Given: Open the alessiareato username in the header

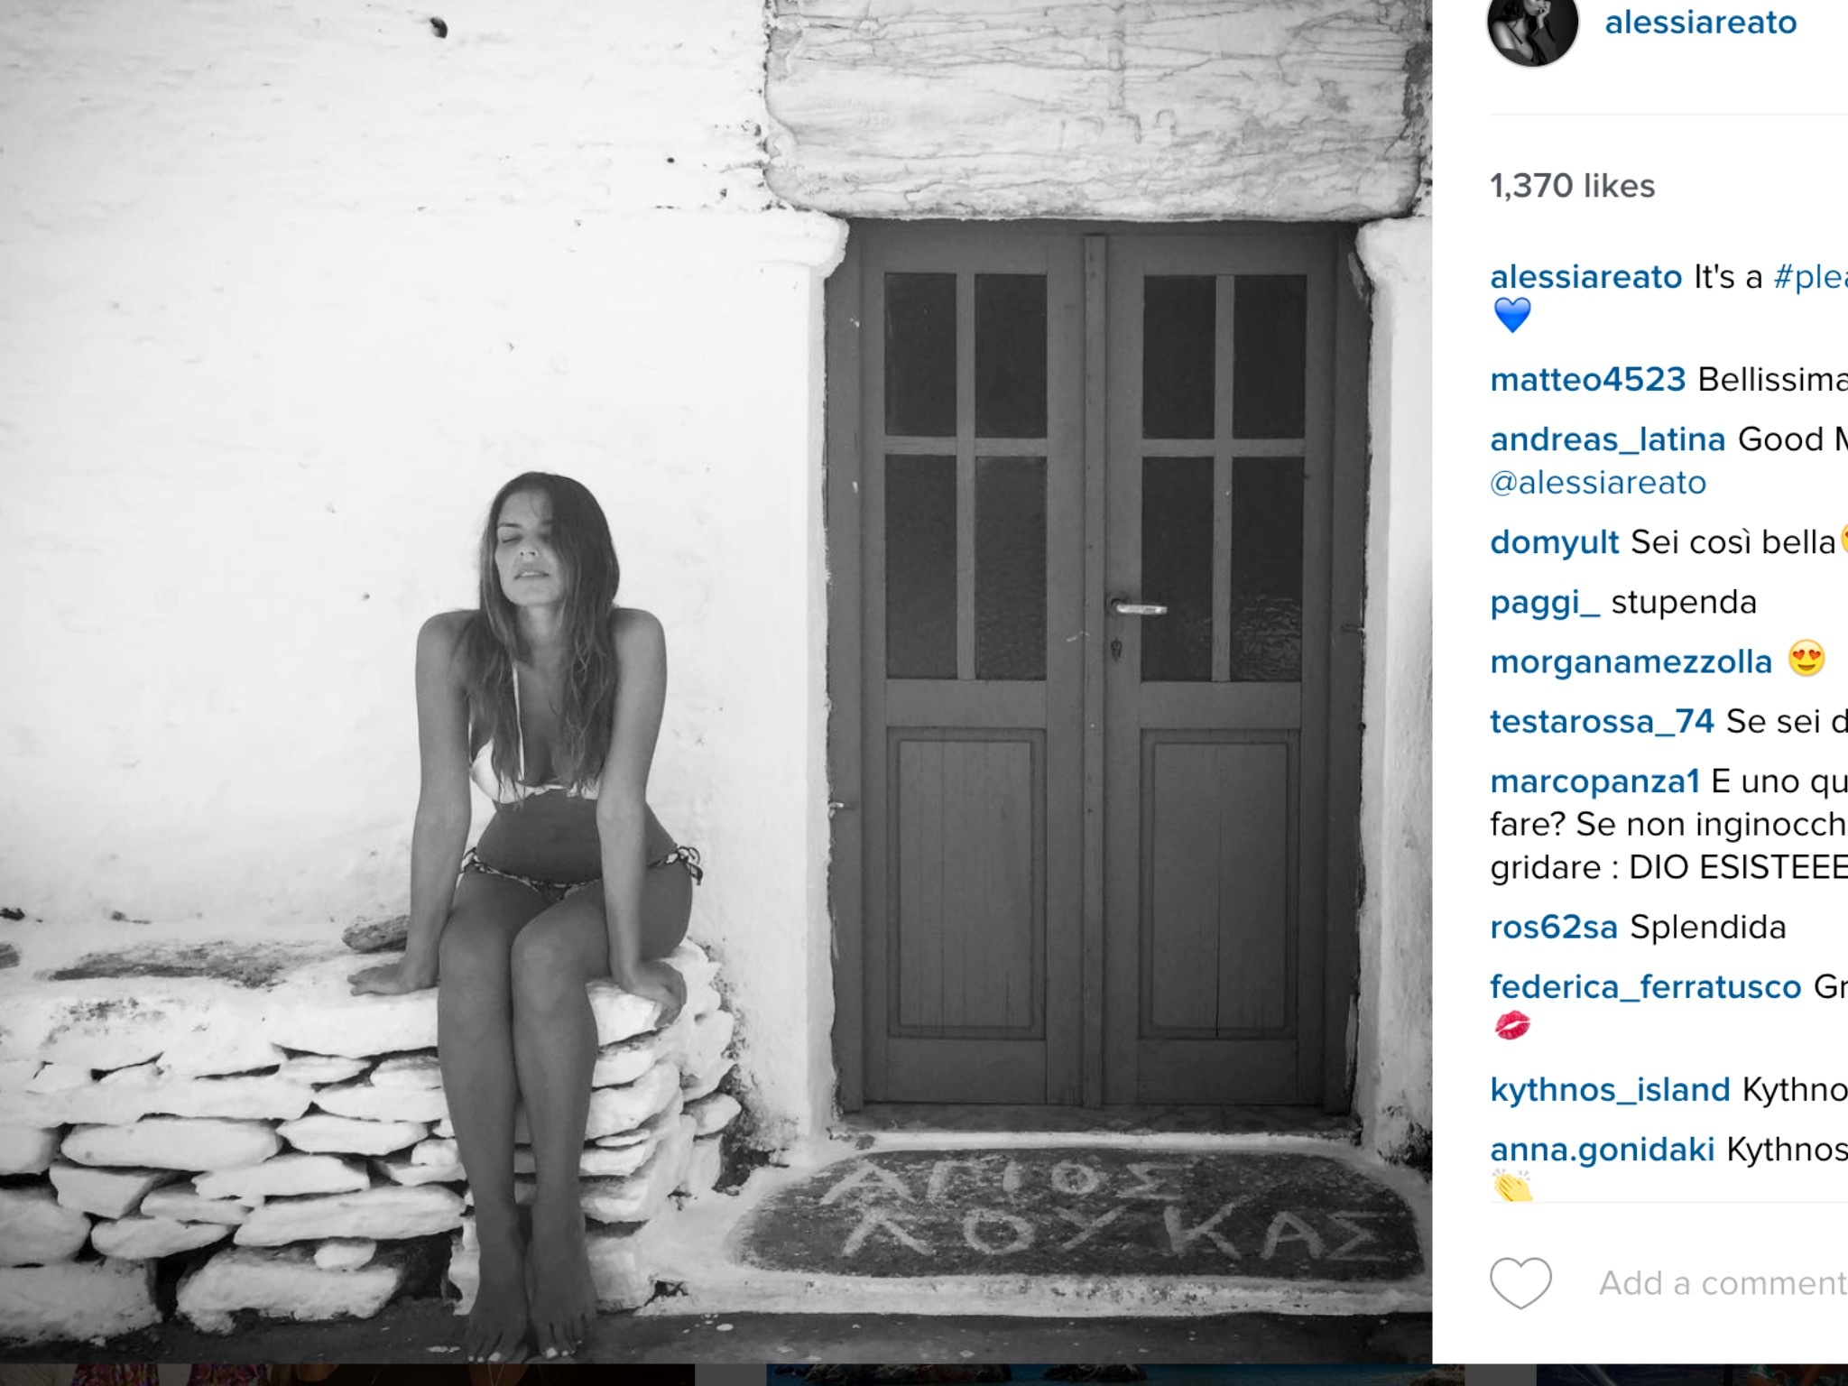Looking at the screenshot, I should 1700,23.
